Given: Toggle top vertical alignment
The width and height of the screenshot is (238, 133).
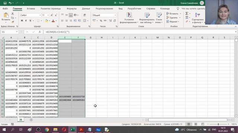Looking at the screenshot, I should 62,15.
